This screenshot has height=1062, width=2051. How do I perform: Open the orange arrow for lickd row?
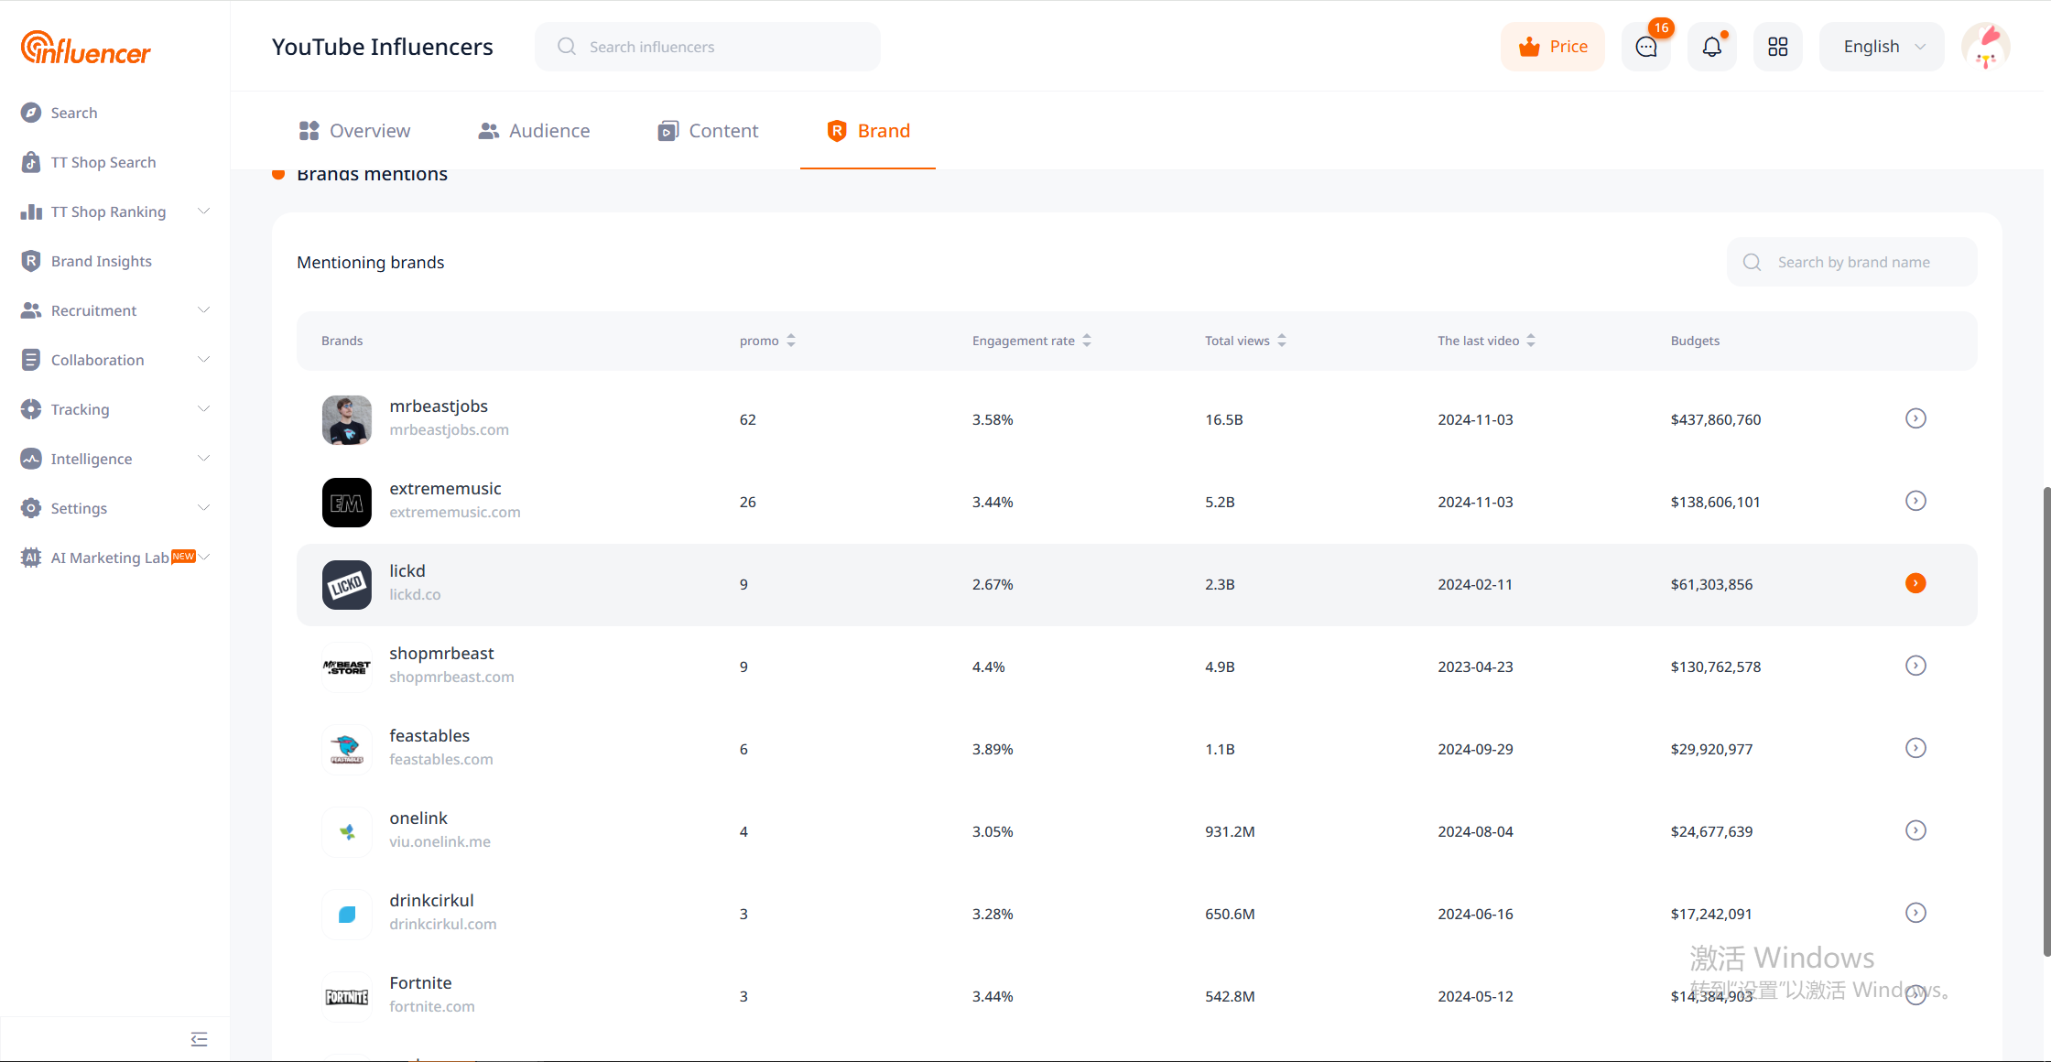pyautogui.click(x=1915, y=583)
